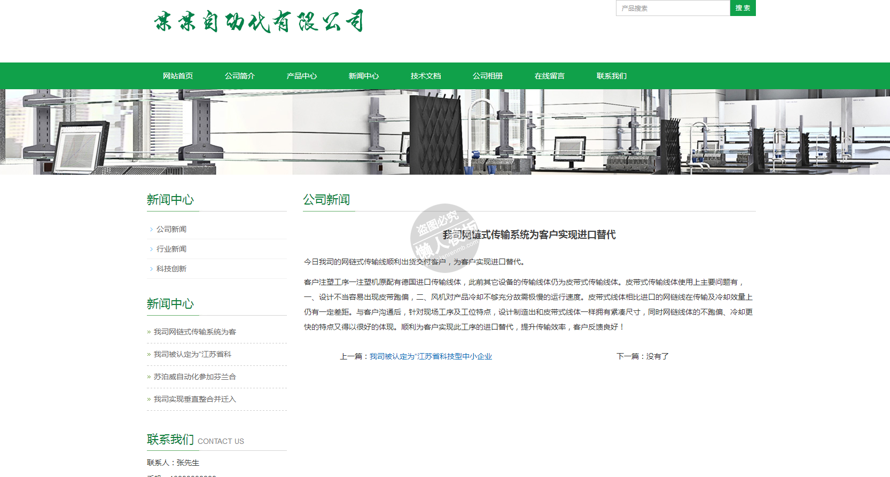Select 新闻中心 in the green navigation bar
The width and height of the screenshot is (890, 477).
[364, 76]
